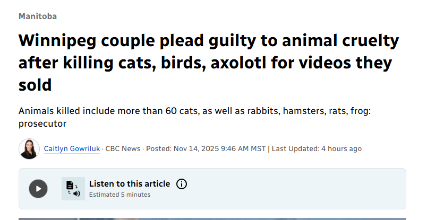
Task: Click the "4 hours ago" updated time
Action: pyautogui.click(x=341, y=149)
